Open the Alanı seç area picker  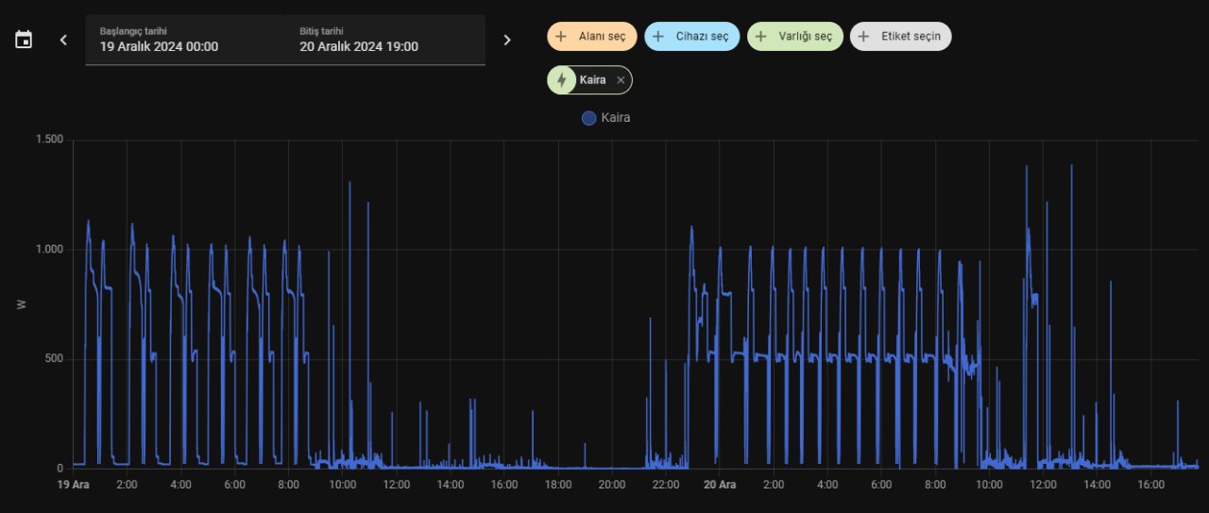tap(592, 37)
